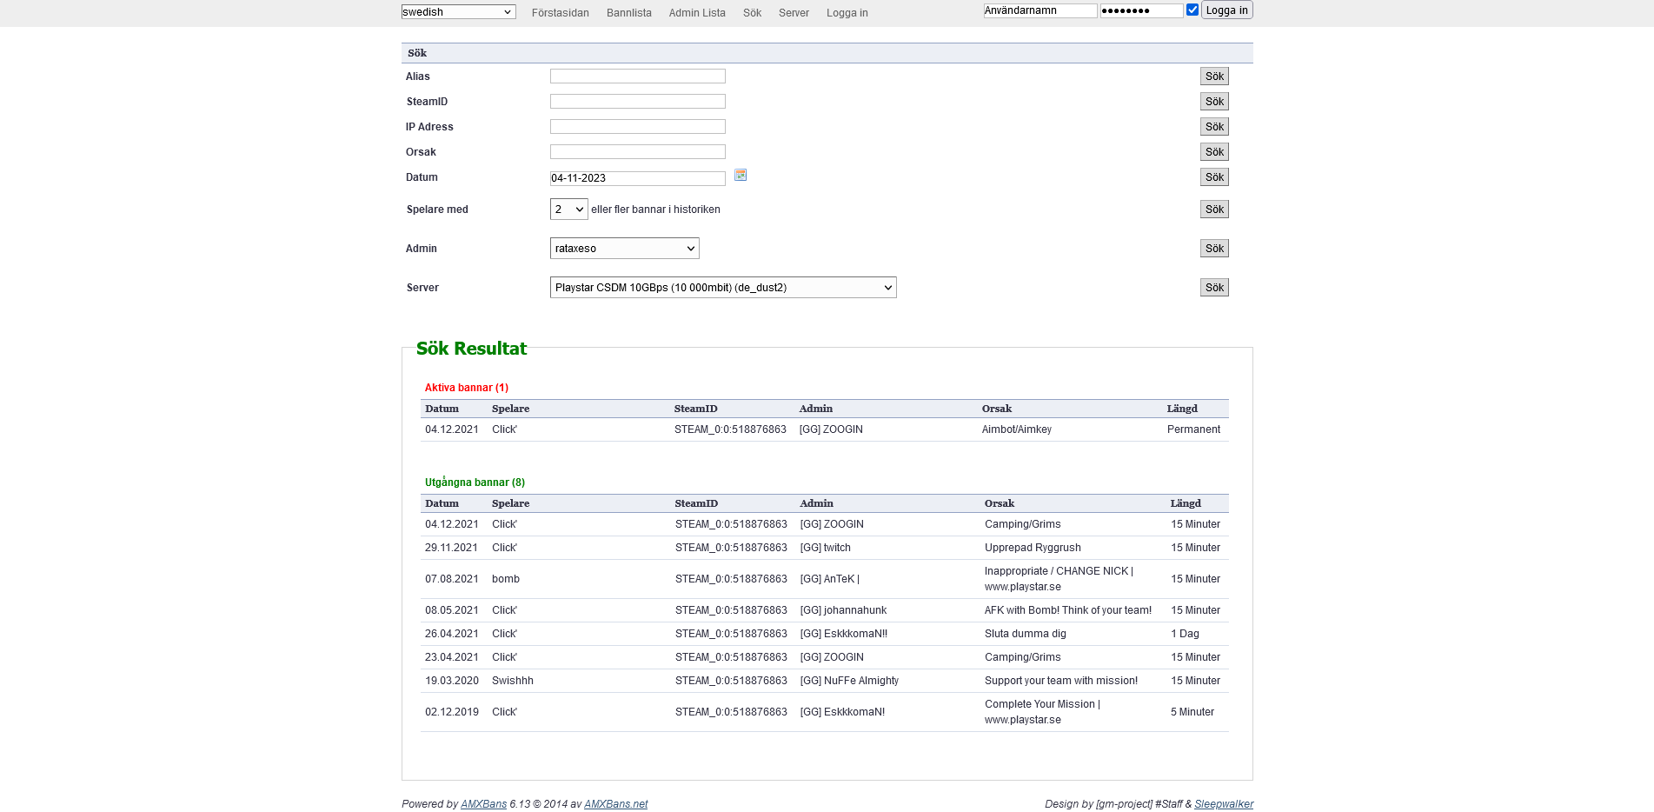The height and width of the screenshot is (812, 1654).
Task: Open the Admin Lista menu item
Action: tap(697, 13)
